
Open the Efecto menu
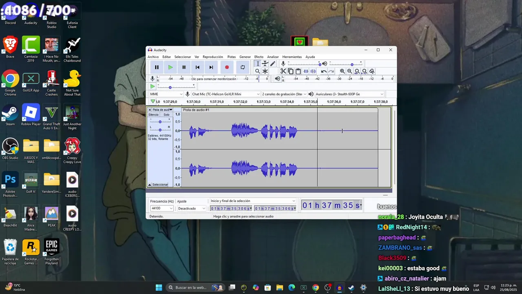[x=259, y=57]
